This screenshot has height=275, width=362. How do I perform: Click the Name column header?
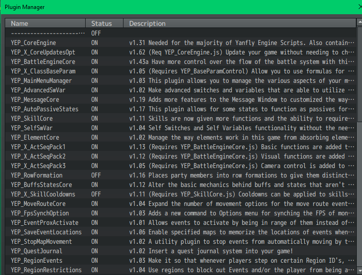click(45, 23)
